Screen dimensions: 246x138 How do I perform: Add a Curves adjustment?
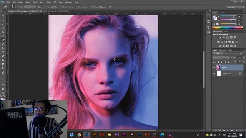point(228,38)
